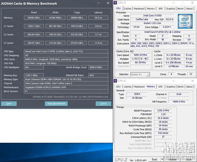Open Bench tab in lower CPU-Z window
The width and height of the screenshot is (197, 162).
pos(180,87)
